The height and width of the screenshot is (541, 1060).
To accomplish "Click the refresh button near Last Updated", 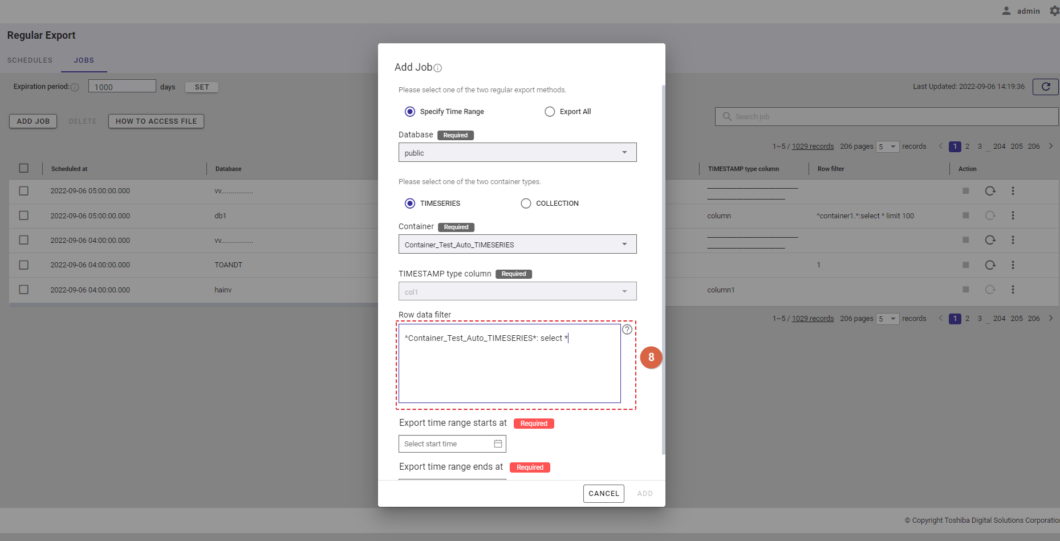I will [1045, 87].
